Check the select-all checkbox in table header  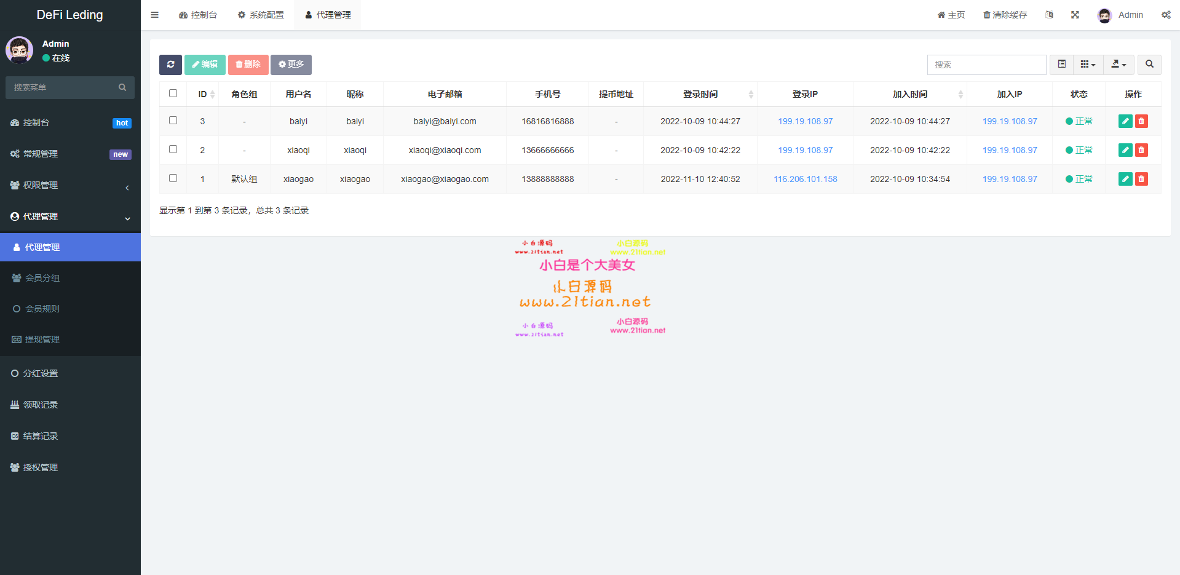pos(173,93)
